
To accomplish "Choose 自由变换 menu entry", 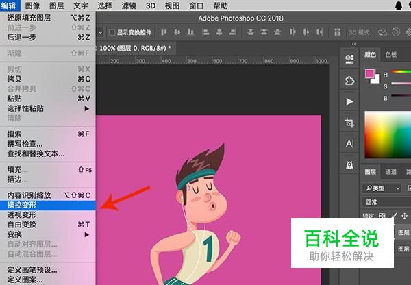I will coord(48,225).
